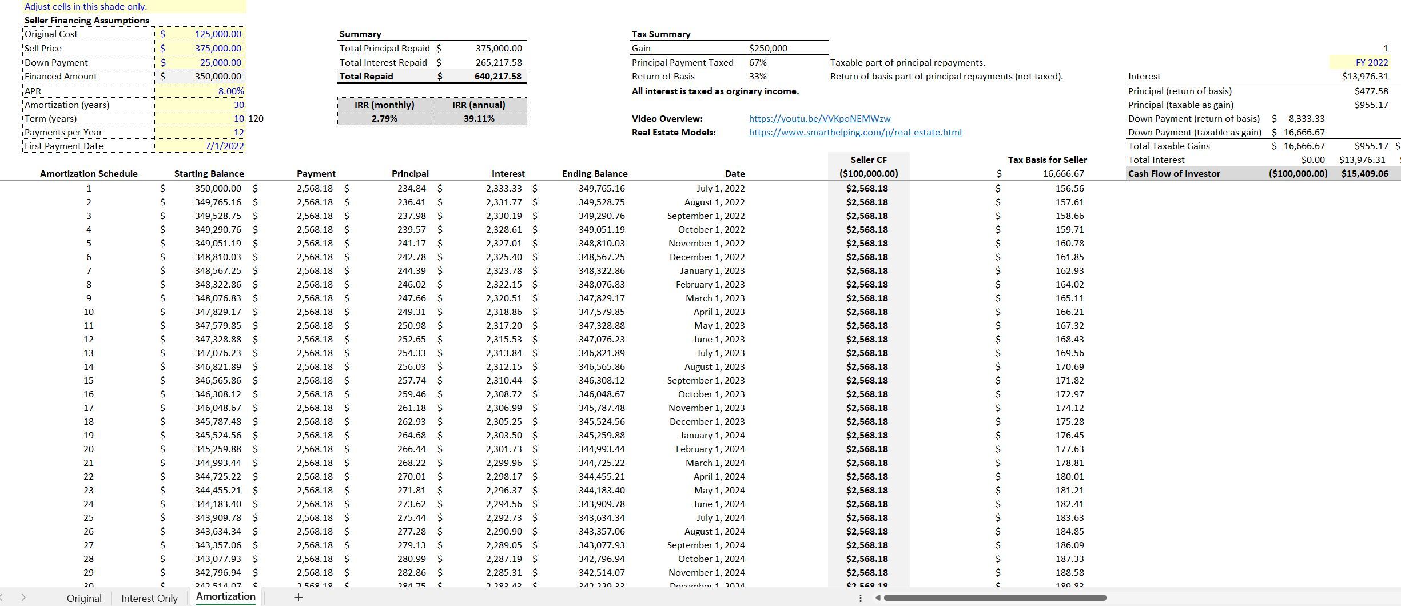Select the First Payment Date 7/1/2022 cell
This screenshot has height=606, width=1401.
coord(201,146)
